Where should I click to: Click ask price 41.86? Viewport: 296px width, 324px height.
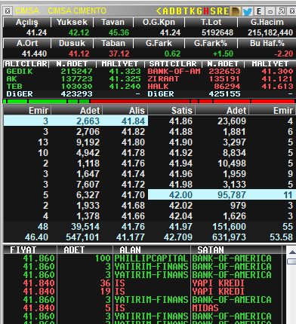180,121
